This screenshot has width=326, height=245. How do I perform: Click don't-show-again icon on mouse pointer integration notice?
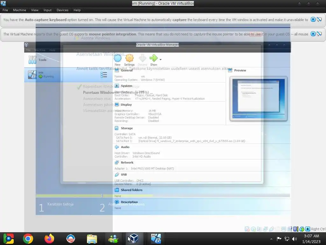319,34
